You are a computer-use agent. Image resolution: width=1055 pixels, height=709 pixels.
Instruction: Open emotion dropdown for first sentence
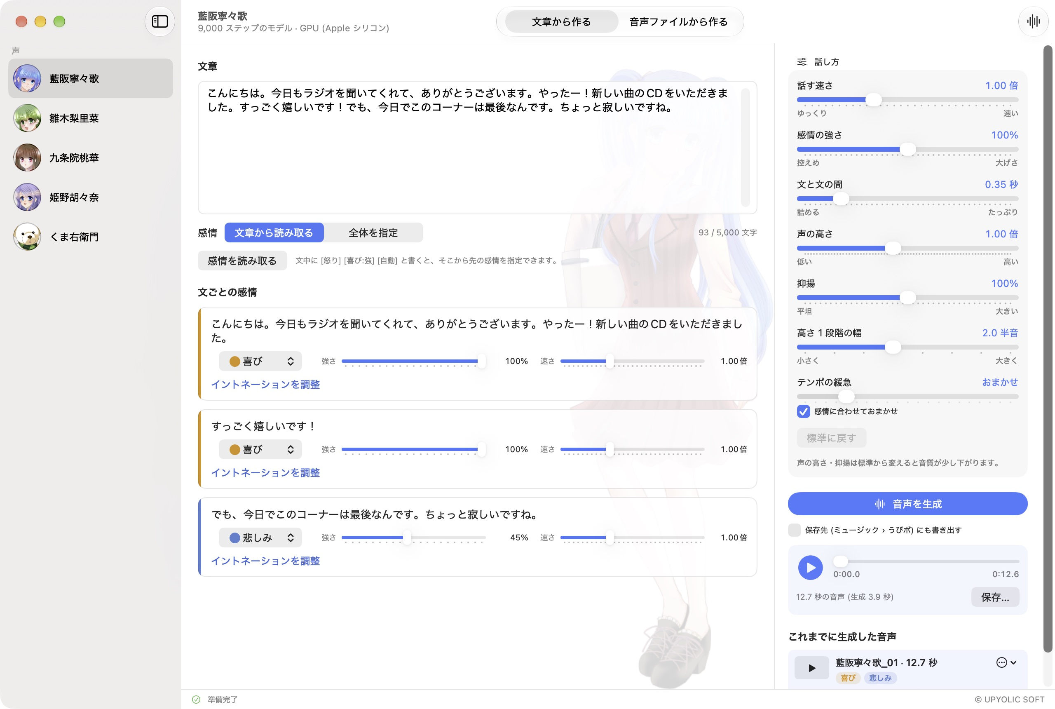260,361
